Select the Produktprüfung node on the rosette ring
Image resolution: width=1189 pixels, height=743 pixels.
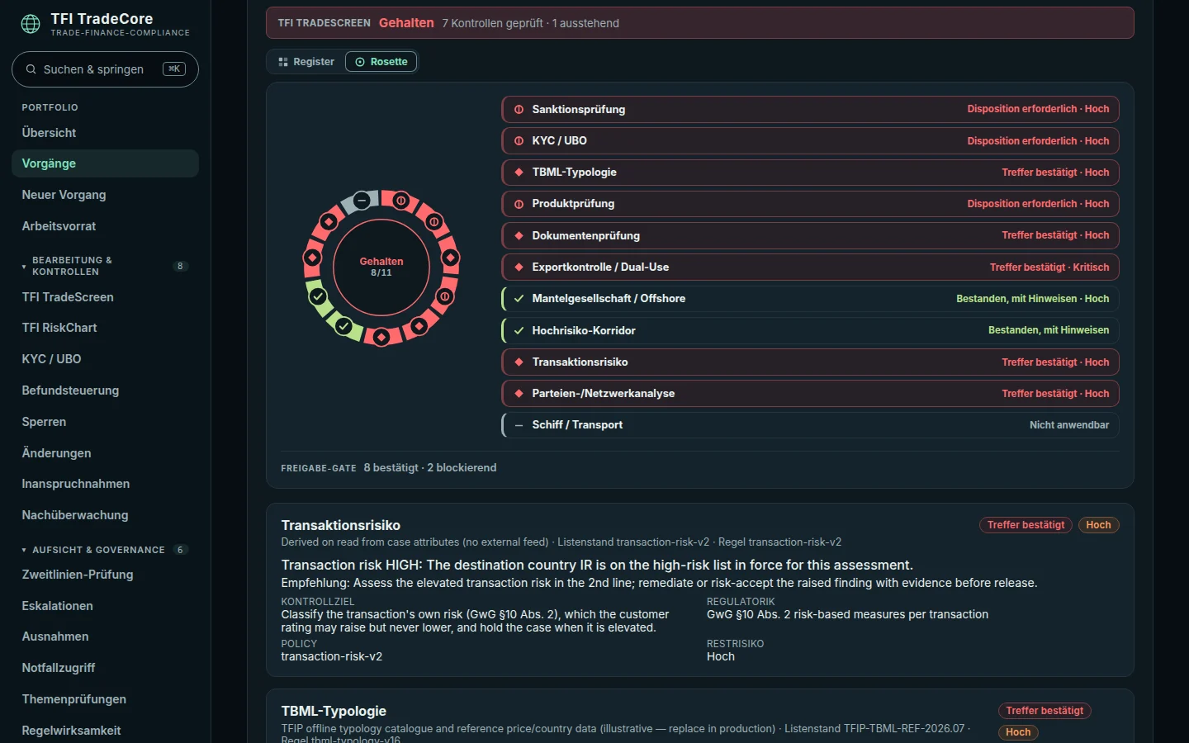pyautogui.click(x=445, y=296)
